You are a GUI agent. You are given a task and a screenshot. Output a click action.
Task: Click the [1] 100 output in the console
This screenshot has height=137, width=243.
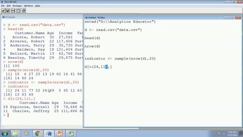[11, 66]
